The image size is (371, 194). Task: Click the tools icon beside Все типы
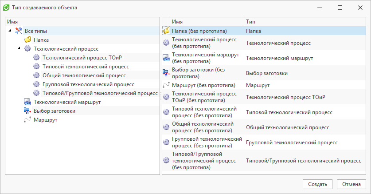19,31
